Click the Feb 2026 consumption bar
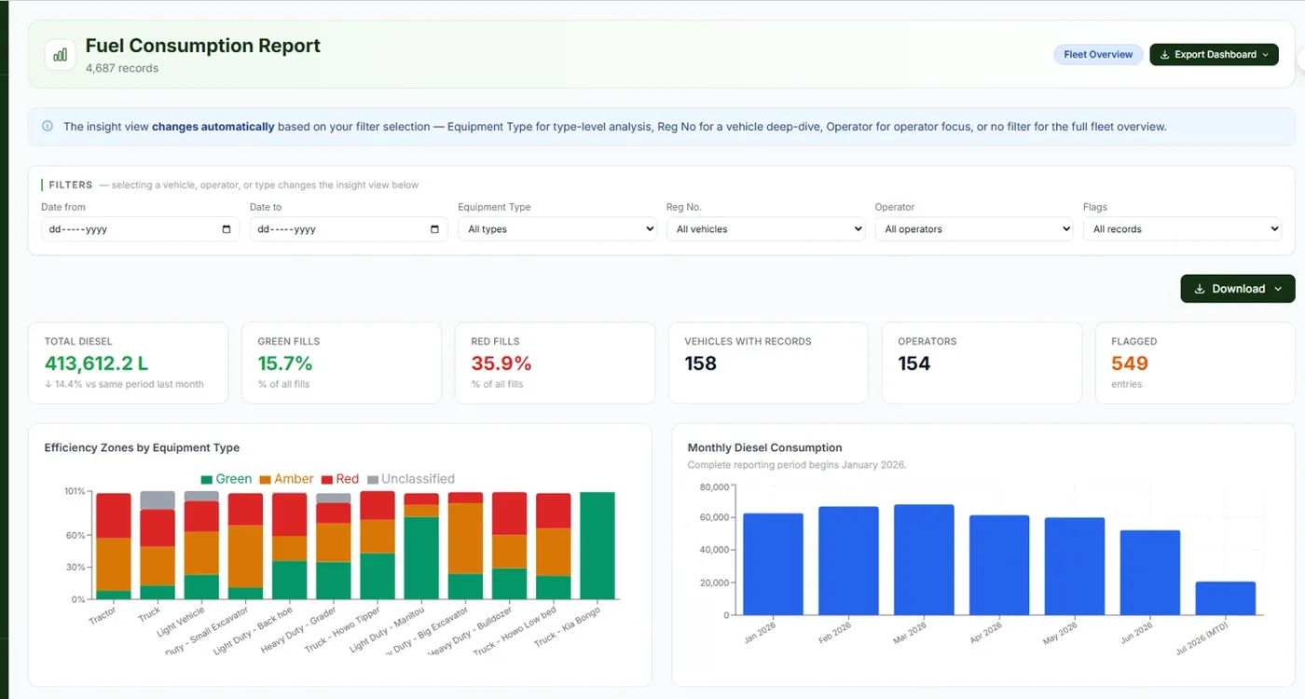The width and height of the screenshot is (1305, 699). click(x=848, y=561)
